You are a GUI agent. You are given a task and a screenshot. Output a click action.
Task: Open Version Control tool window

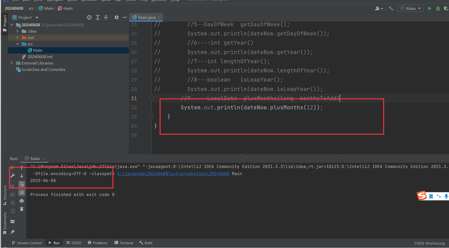click(x=27, y=243)
